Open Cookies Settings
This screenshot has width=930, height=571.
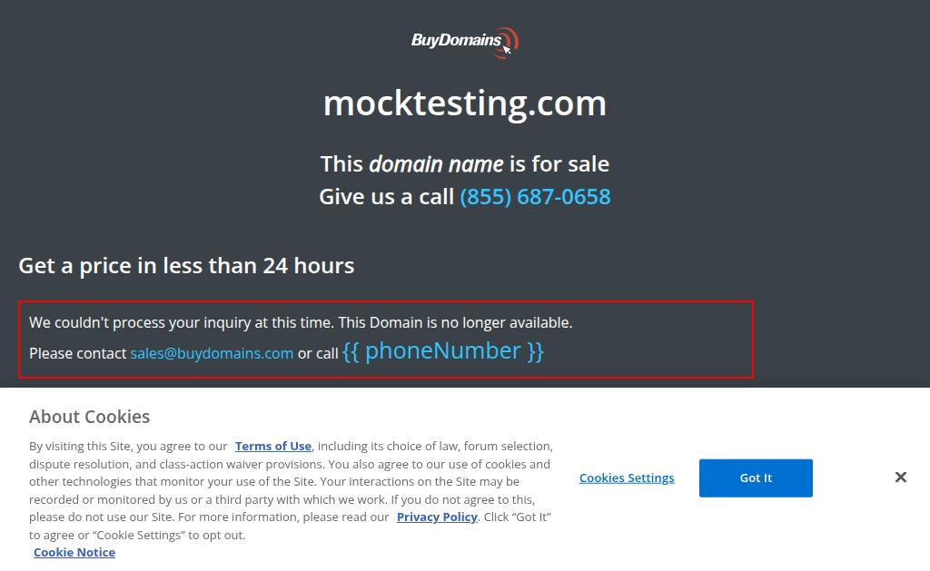pyautogui.click(x=627, y=477)
